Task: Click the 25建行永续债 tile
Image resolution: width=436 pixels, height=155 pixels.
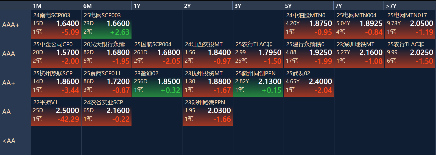Action: (x=309, y=54)
